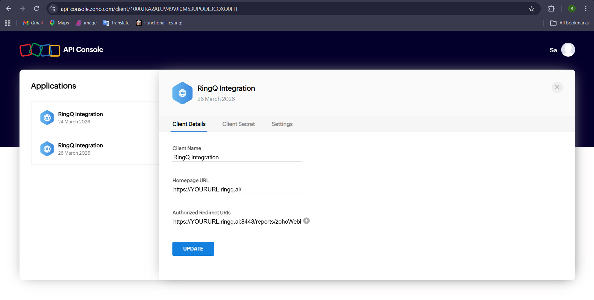Click the hexagon globe icon of the 24 March app
This screenshot has height=300, width=594.
[x=47, y=118]
